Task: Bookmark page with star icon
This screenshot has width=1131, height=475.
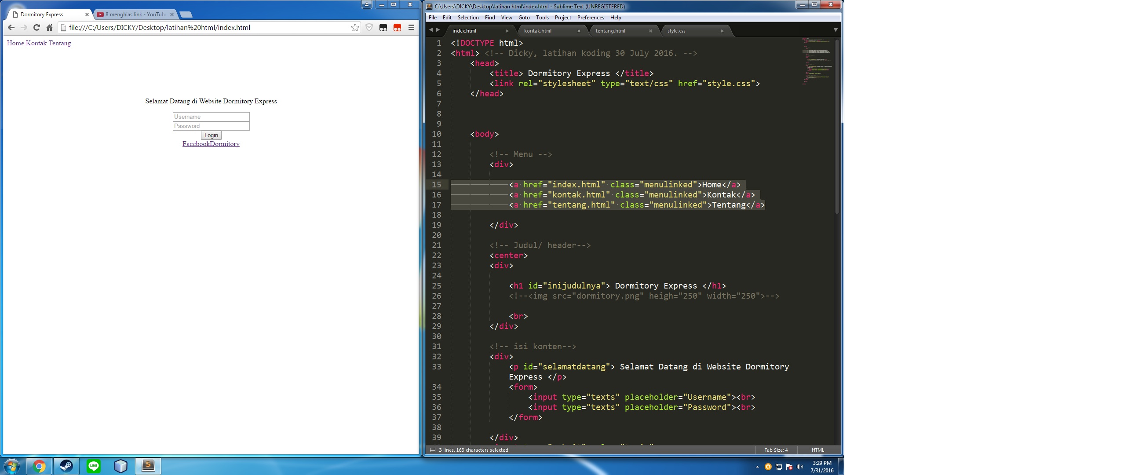Action: tap(355, 28)
